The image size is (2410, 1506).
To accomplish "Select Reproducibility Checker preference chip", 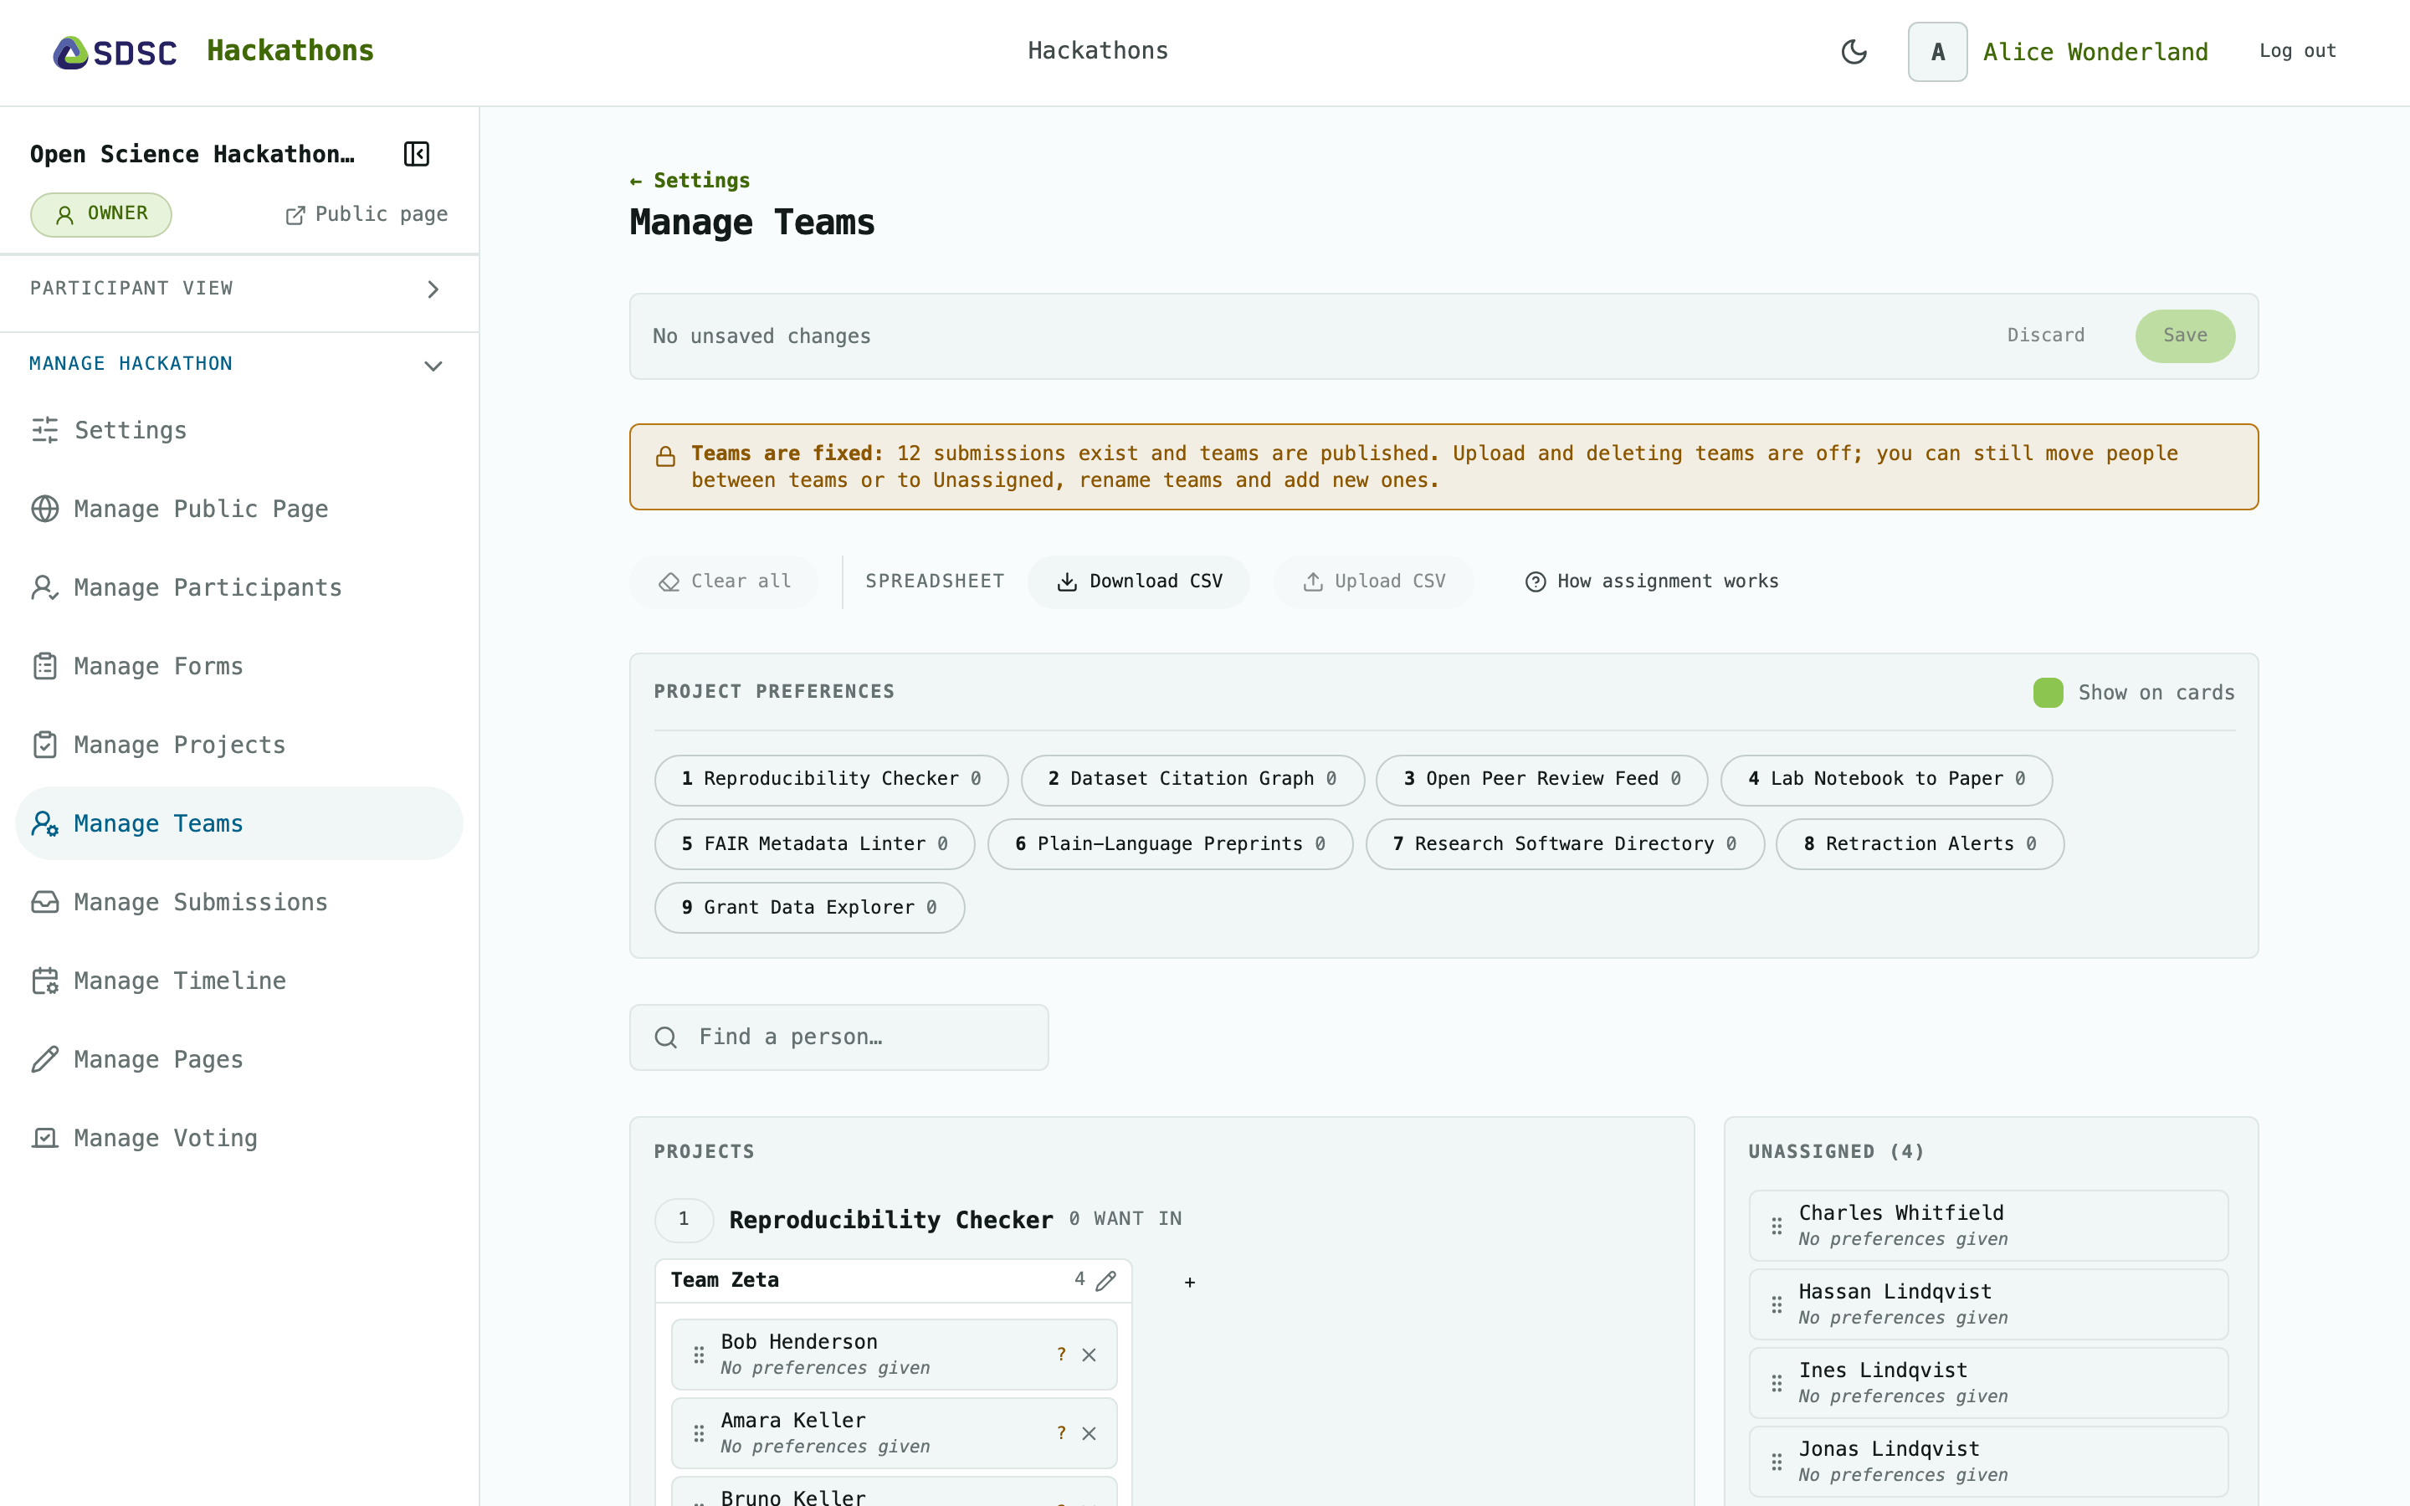I will (x=831, y=780).
